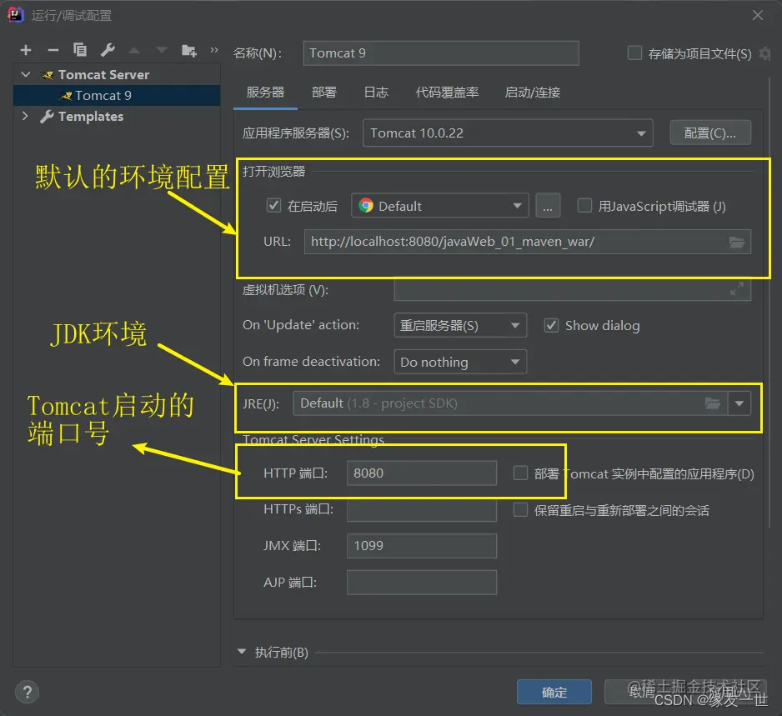Switch to the Logs tab

click(x=376, y=93)
